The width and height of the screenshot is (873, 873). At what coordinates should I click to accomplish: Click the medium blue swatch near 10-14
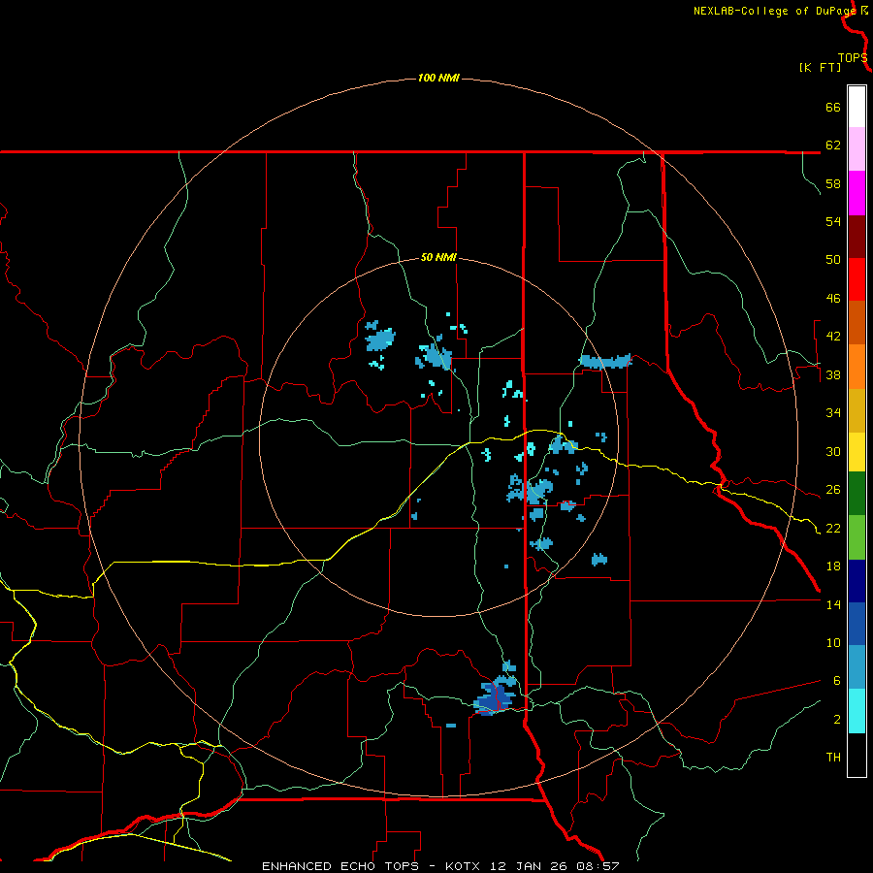coord(857,624)
